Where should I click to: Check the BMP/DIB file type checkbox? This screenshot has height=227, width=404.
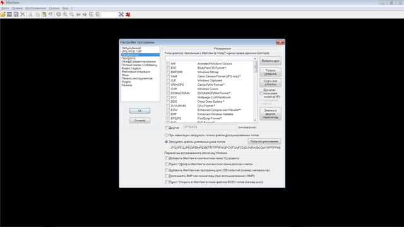coord(168,72)
